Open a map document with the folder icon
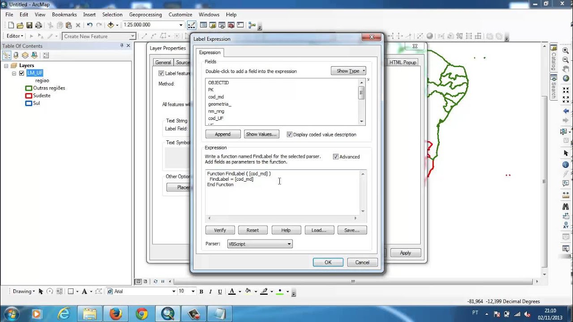573x322 pixels. 20,25
